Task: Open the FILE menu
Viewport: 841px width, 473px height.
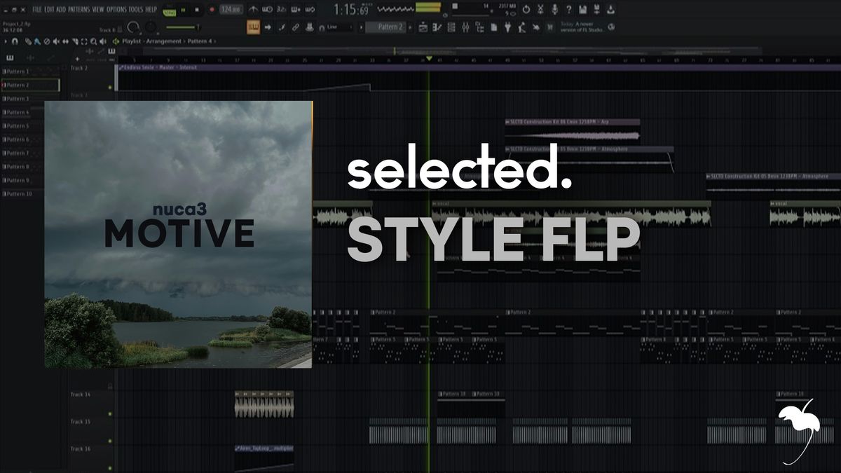Action: pos(37,10)
